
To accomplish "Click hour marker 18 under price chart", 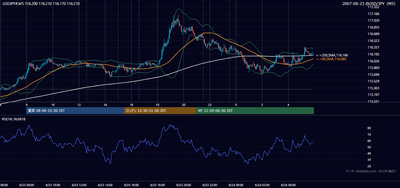I will (157, 105).
